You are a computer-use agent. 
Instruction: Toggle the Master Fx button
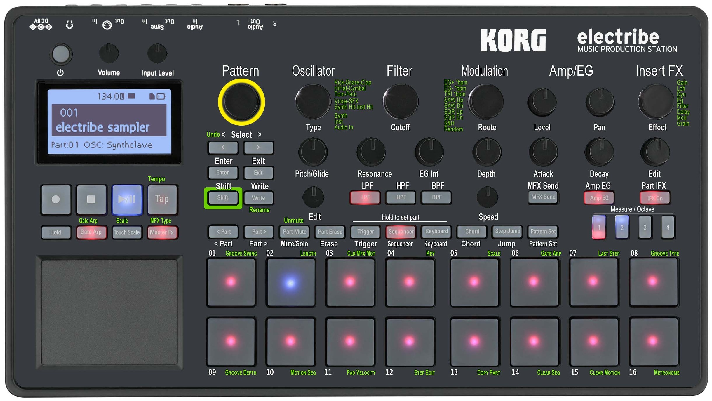(162, 232)
